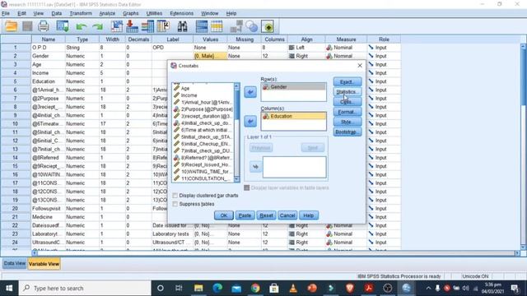Click the Print toolbar icon

pyautogui.click(x=44, y=26)
